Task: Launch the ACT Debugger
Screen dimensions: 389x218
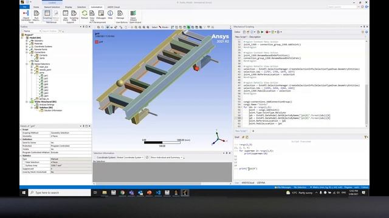Action: (x=101, y=15)
